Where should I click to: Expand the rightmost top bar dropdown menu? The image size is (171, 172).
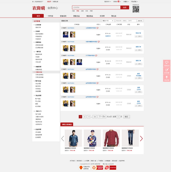point(134,2)
